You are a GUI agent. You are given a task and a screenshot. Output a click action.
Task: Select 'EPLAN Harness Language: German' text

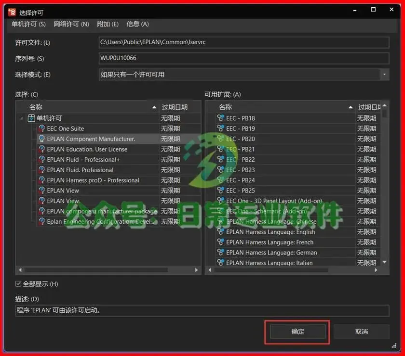[x=271, y=253]
